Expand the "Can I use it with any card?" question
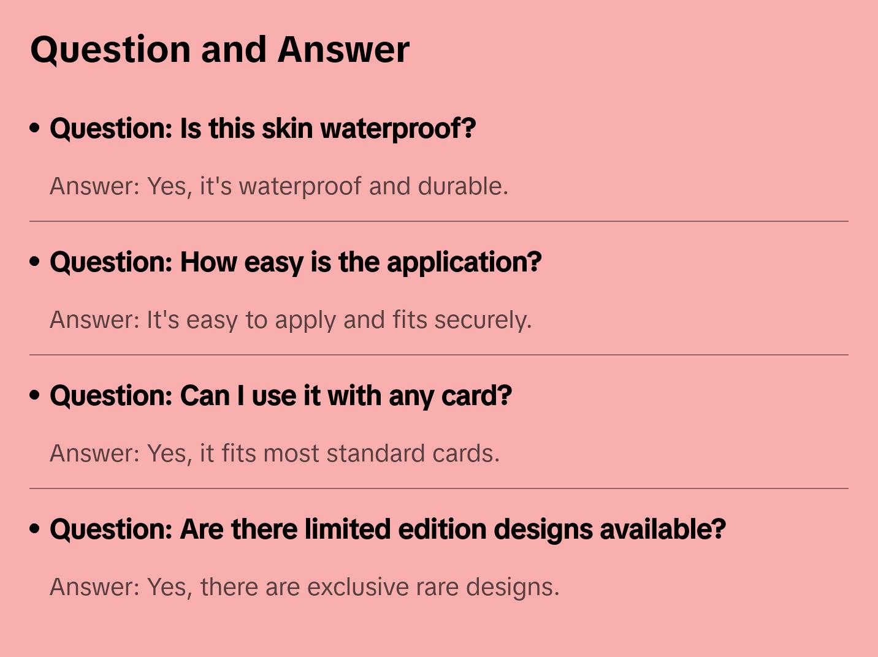 click(x=280, y=396)
